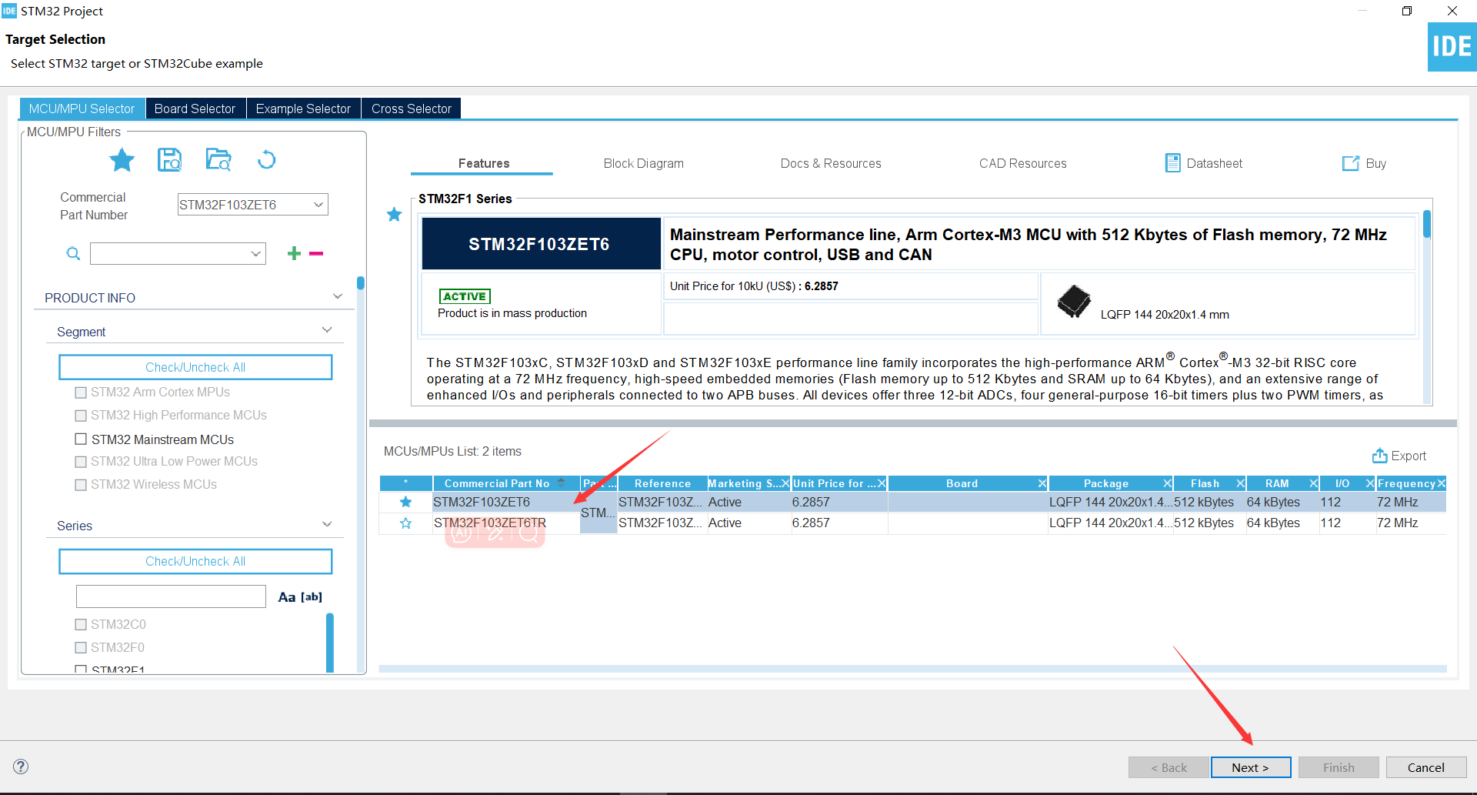Check STM32 Ultra Low Power MCUs checkbox

click(x=81, y=462)
